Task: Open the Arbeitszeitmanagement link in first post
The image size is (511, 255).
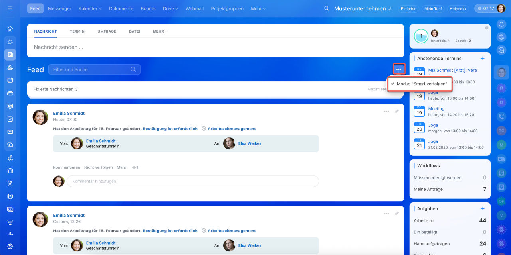Action: 231,129
